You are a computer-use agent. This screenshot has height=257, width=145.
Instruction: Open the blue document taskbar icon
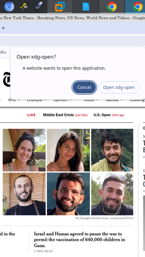86,7
